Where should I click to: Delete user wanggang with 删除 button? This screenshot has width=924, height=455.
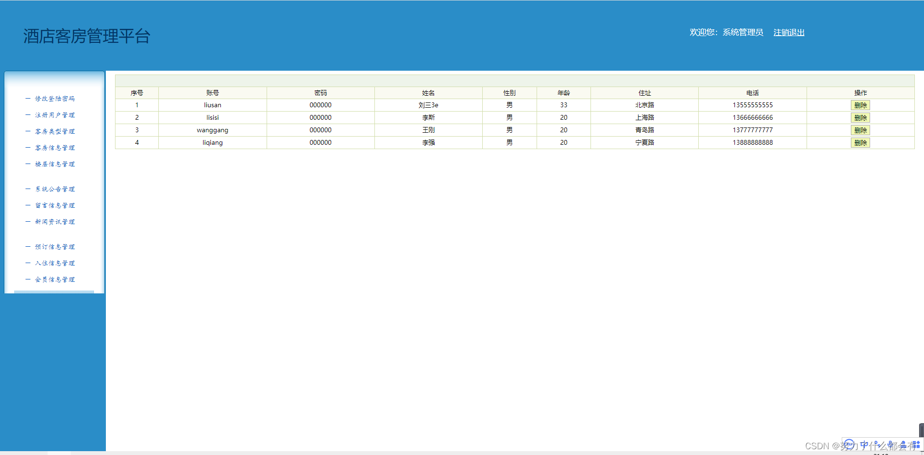860,130
